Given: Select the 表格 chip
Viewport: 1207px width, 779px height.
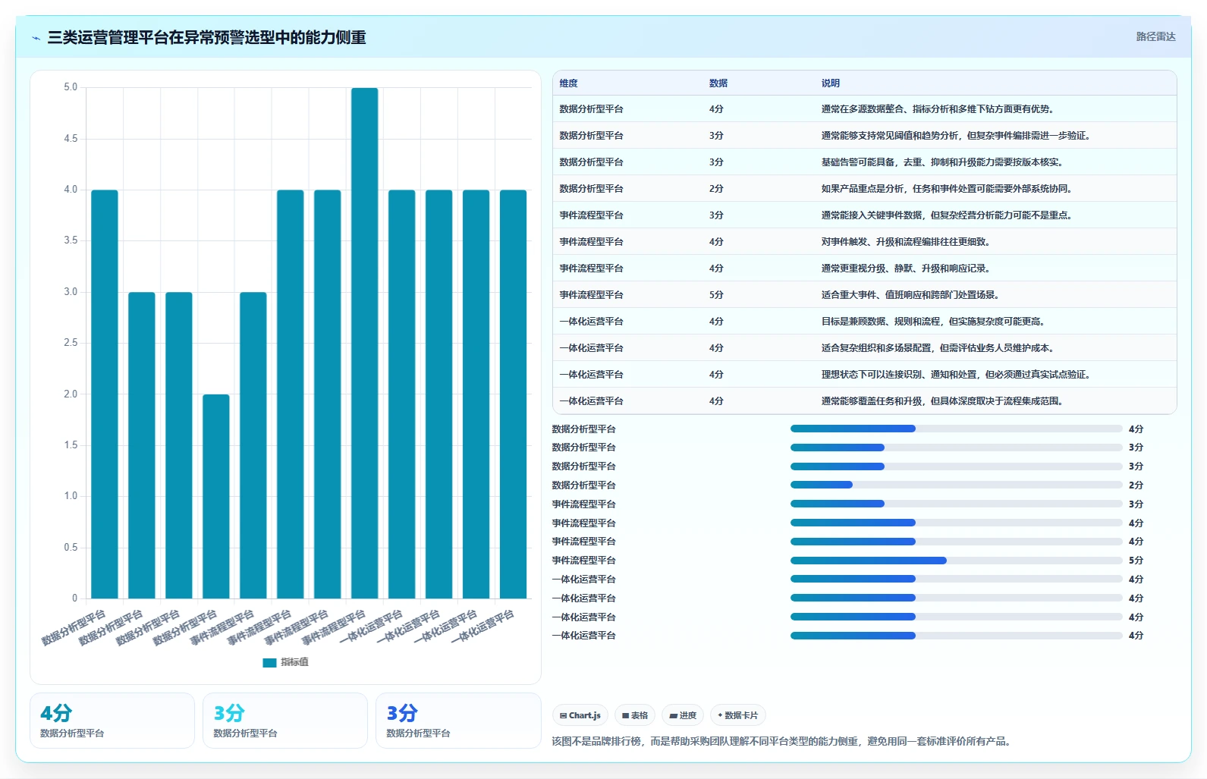Looking at the screenshot, I should 635,715.
